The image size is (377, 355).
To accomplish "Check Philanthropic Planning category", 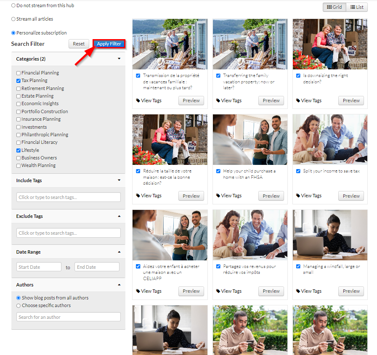I will pos(18,135).
